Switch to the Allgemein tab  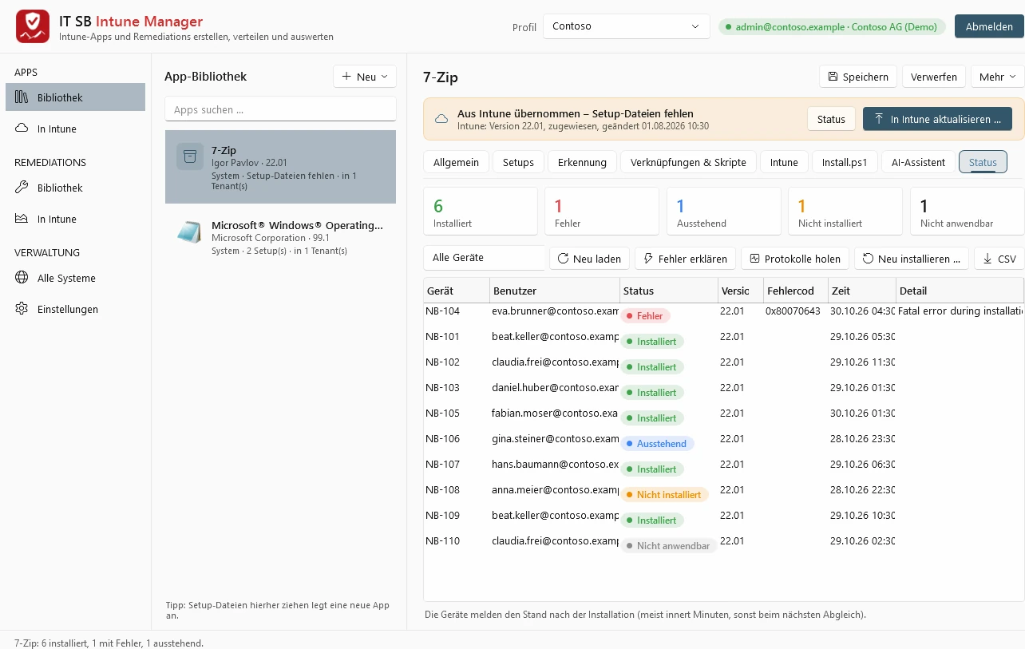point(456,162)
